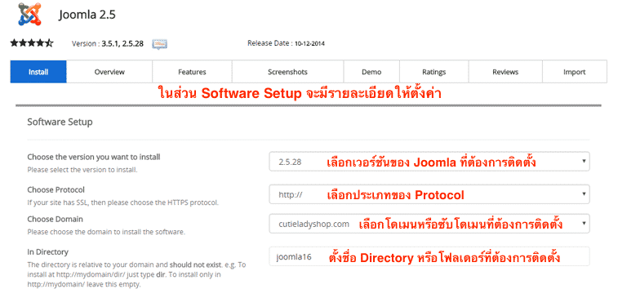The width and height of the screenshot is (618, 298).
Task: Click the star rating icons
Action: coord(32,43)
